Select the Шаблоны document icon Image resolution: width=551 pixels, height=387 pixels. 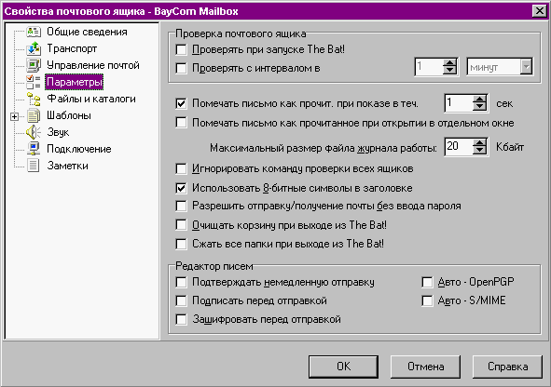[34, 115]
